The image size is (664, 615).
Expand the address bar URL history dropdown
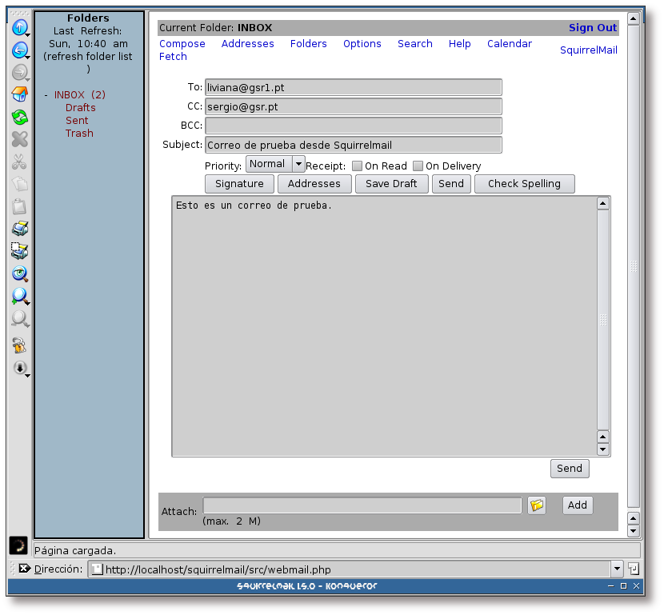coord(617,569)
